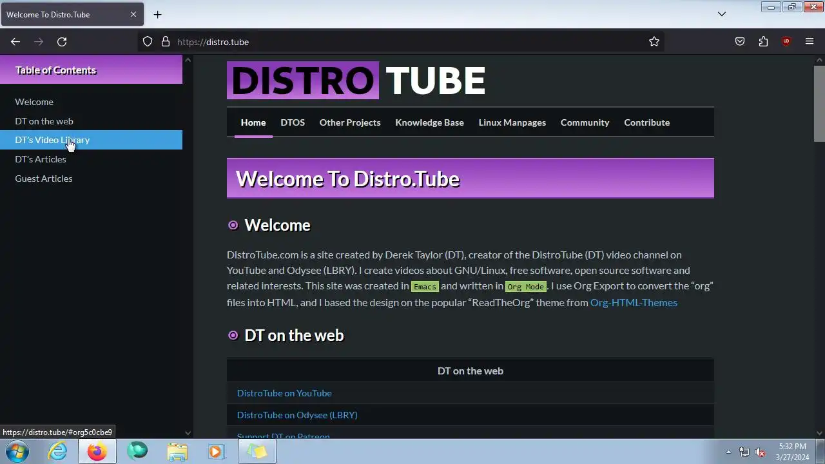This screenshot has height=464, width=825.
Task: Select DT's Video Library in sidebar
Action: tap(91, 140)
